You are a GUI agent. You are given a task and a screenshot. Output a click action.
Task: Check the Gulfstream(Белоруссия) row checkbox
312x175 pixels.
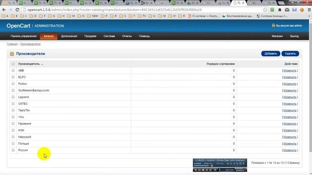click(x=13, y=90)
